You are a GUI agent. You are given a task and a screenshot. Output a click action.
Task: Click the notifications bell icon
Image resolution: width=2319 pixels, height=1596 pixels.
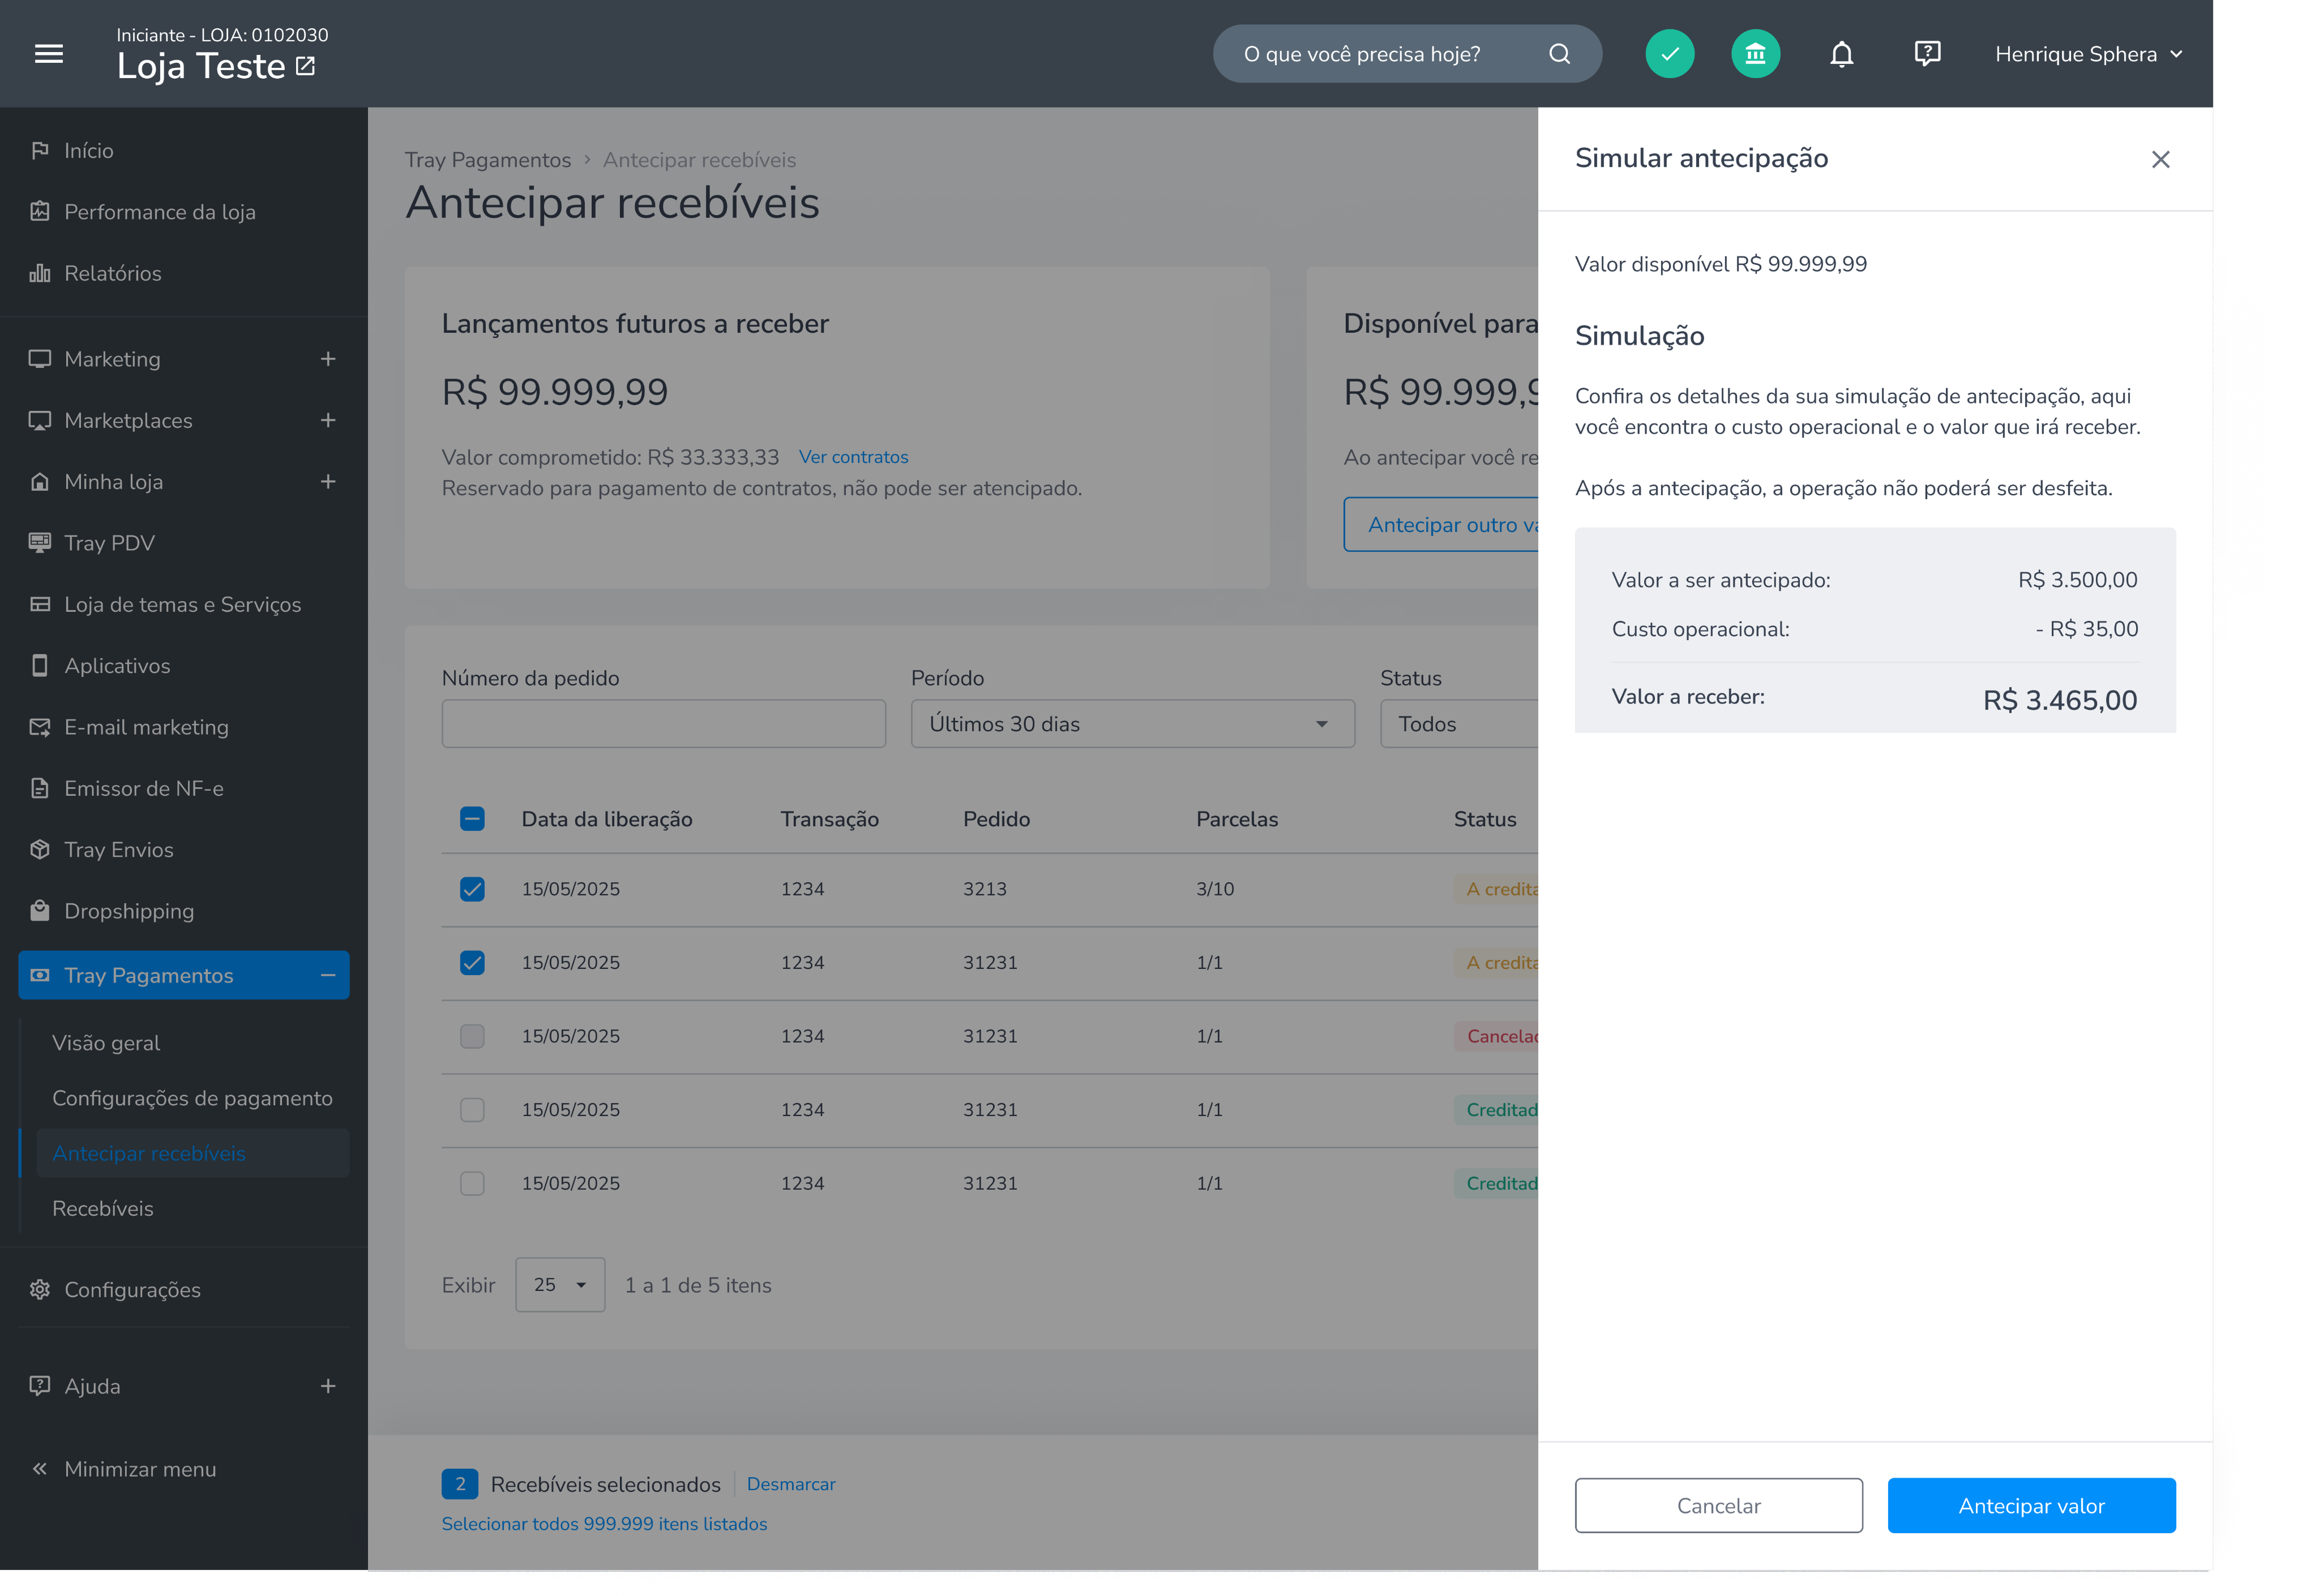tap(1841, 54)
